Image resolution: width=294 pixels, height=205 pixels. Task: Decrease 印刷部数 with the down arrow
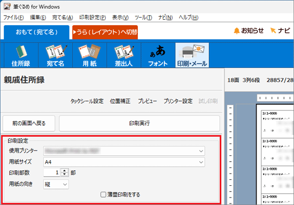coord(65,175)
